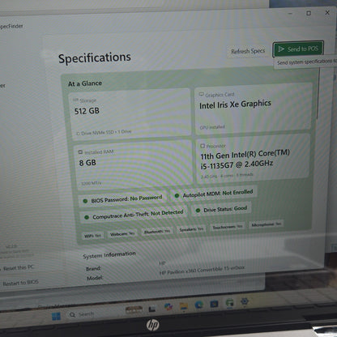The height and width of the screenshot is (337, 337).
Task: Open Microsoft Store from the taskbar
Action: [x=215, y=304]
